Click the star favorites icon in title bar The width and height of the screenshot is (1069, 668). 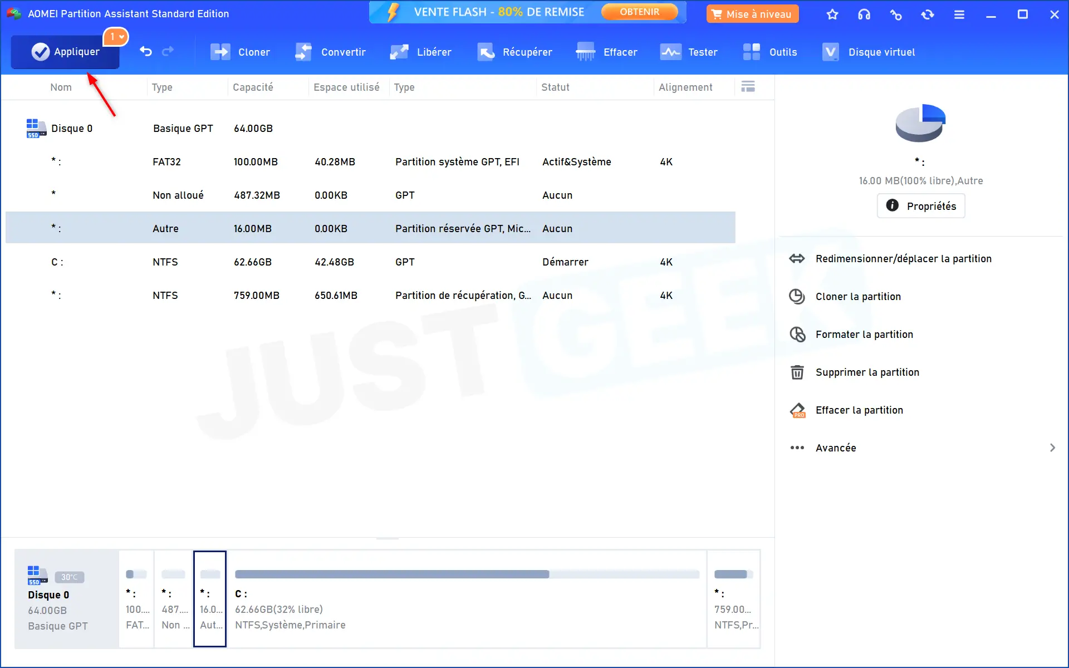point(832,14)
